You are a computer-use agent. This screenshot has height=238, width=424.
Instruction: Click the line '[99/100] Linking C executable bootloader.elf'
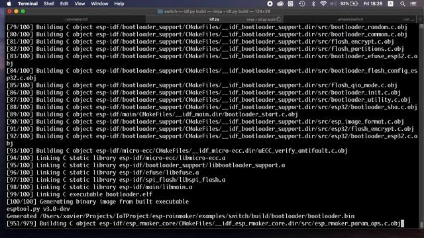79,194
